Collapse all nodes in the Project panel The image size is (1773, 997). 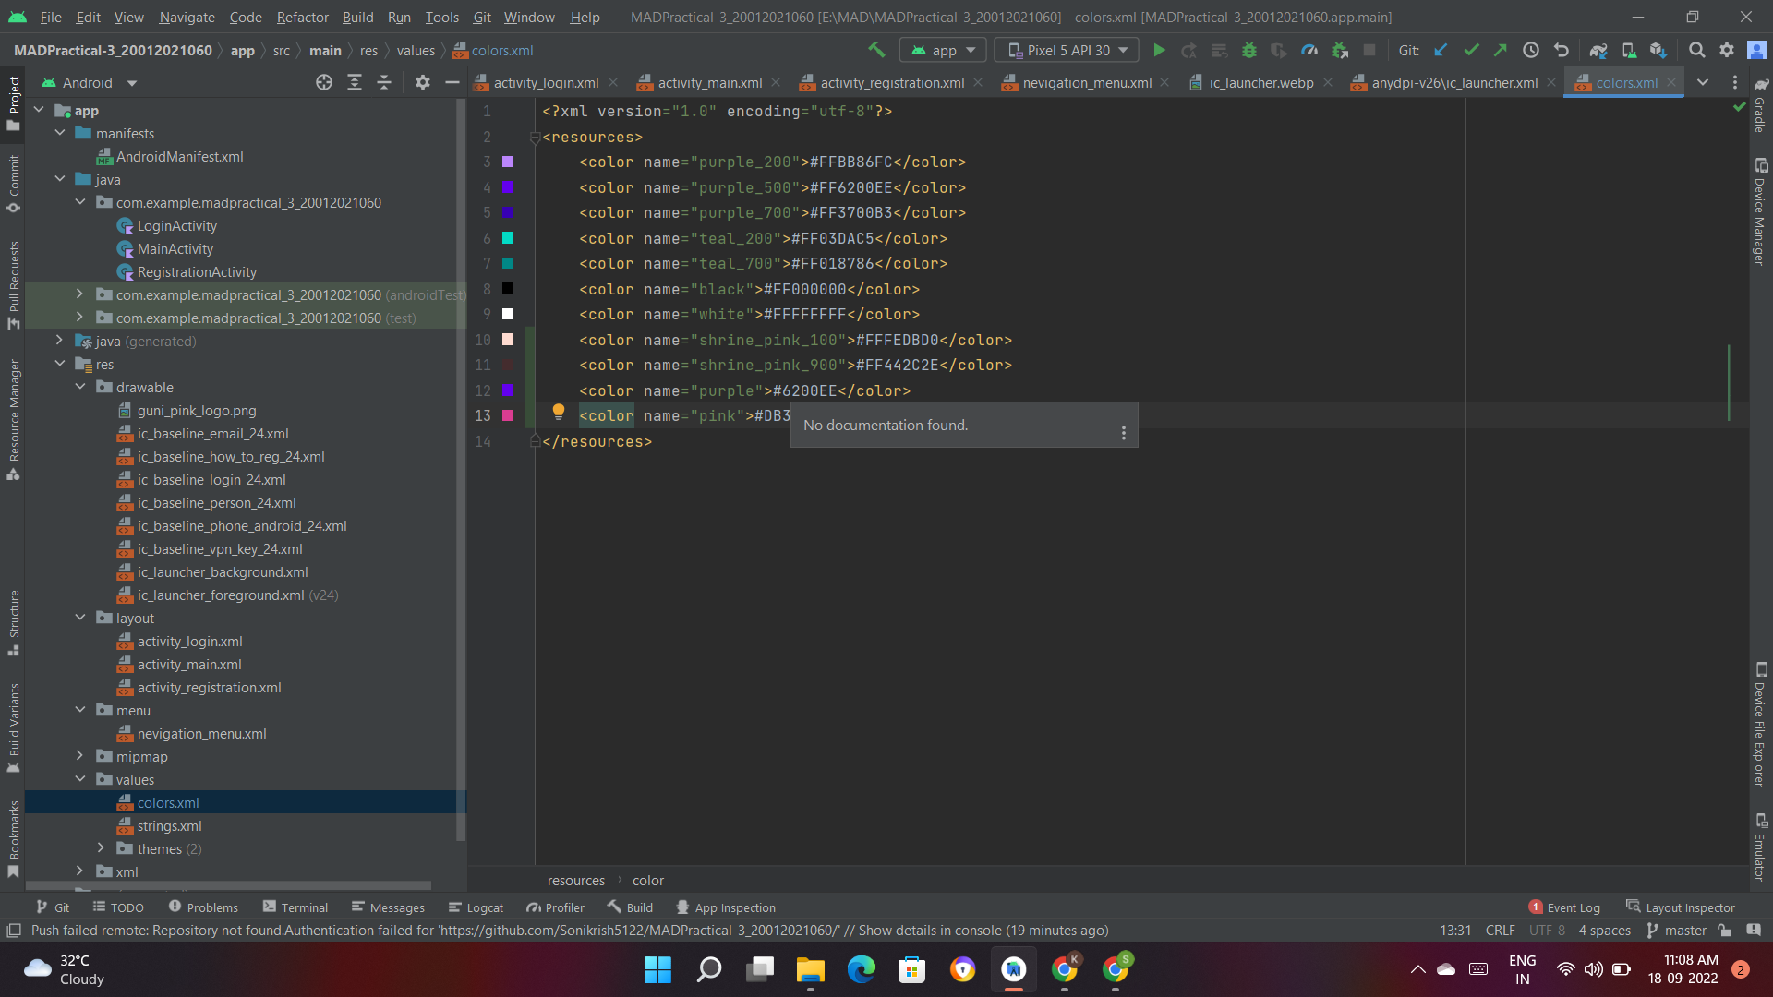[x=385, y=82]
